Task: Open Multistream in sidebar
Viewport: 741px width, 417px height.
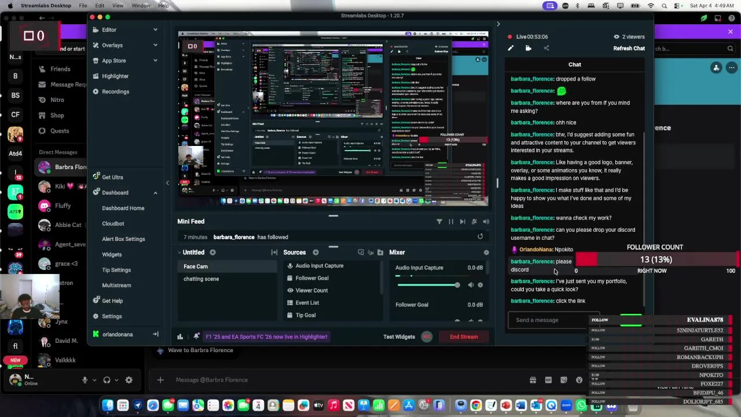Action: pos(116,285)
